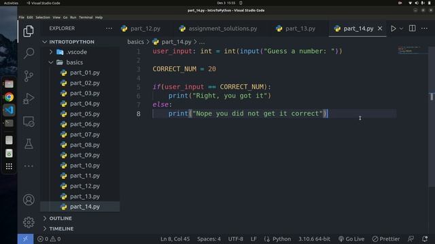This screenshot has width=435, height=244.
Task: Open the Accounts menu icon
Action: (x=29, y=199)
